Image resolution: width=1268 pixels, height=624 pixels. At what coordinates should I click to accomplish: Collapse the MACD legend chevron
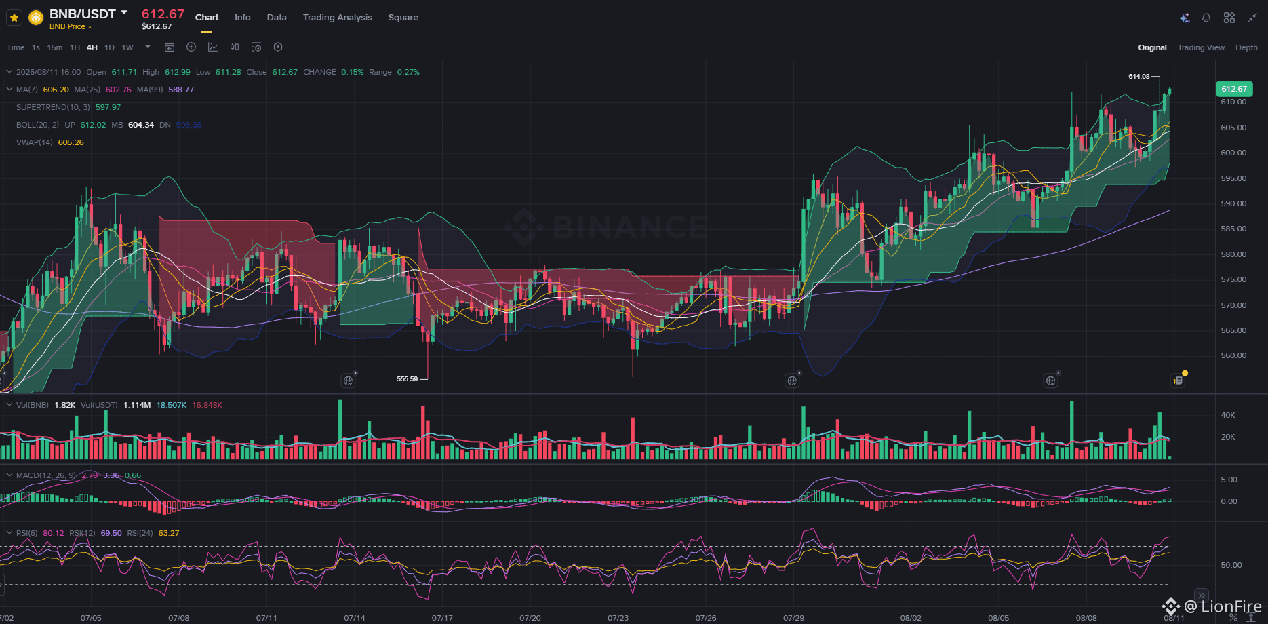tap(9, 475)
